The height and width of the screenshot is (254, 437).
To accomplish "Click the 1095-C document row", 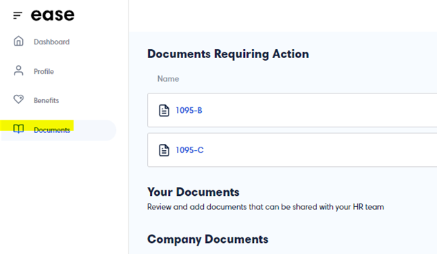I will 292,150.
